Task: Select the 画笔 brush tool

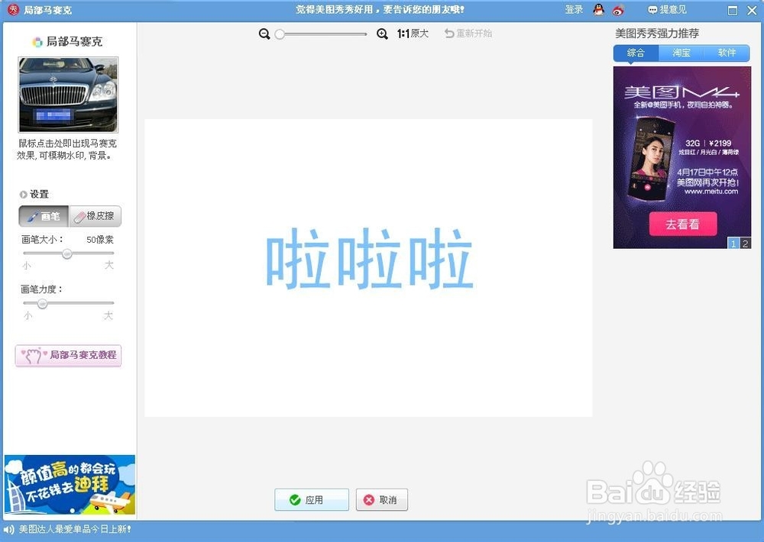Action: click(42, 216)
